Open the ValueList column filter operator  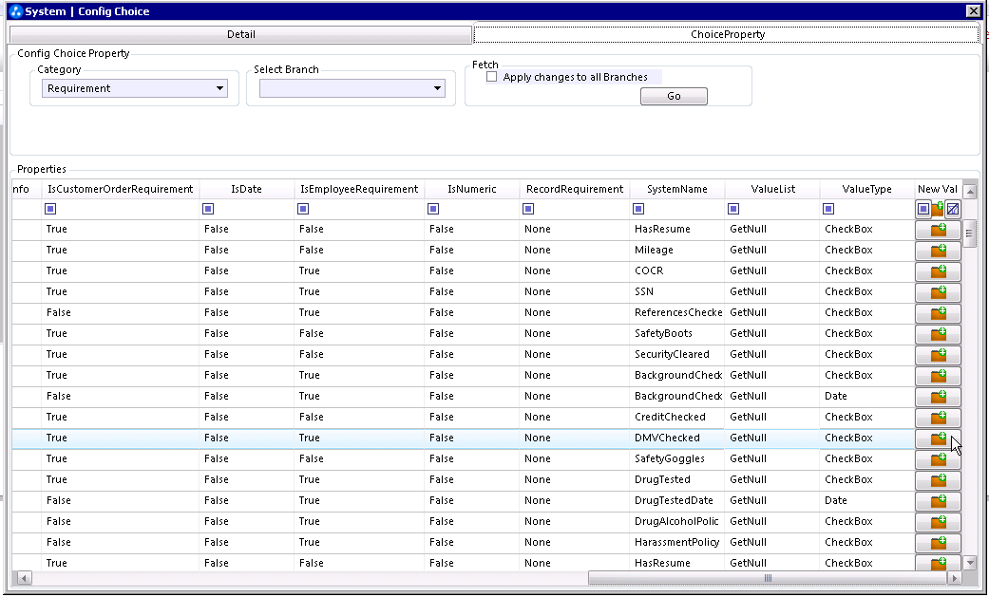[x=733, y=209]
